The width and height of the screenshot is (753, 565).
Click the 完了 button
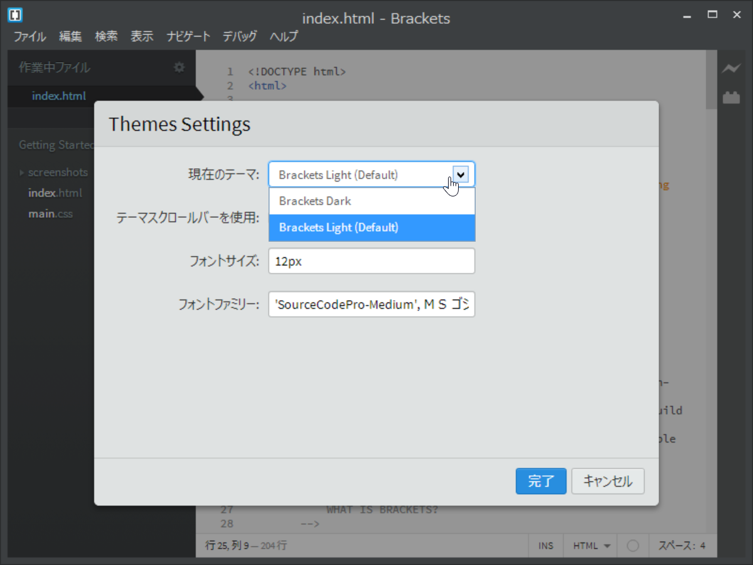(x=541, y=482)
